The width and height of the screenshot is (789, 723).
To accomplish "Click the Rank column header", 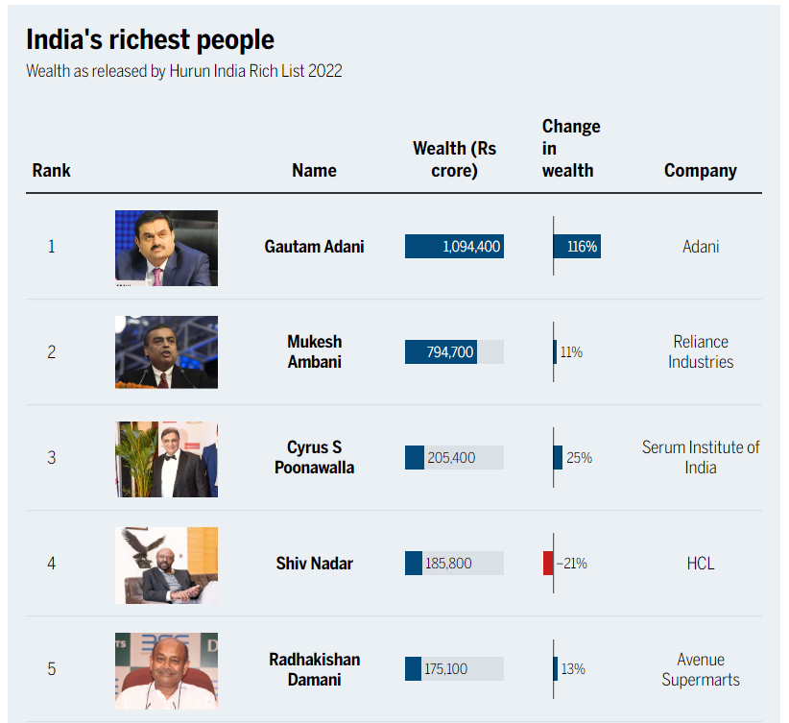I will tap(51, 171).
